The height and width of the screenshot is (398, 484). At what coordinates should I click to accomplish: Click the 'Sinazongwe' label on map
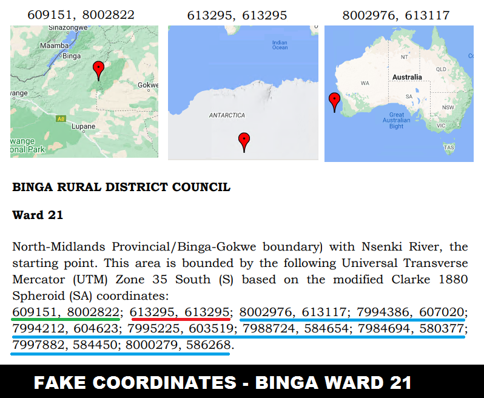(x=68, y=28)
